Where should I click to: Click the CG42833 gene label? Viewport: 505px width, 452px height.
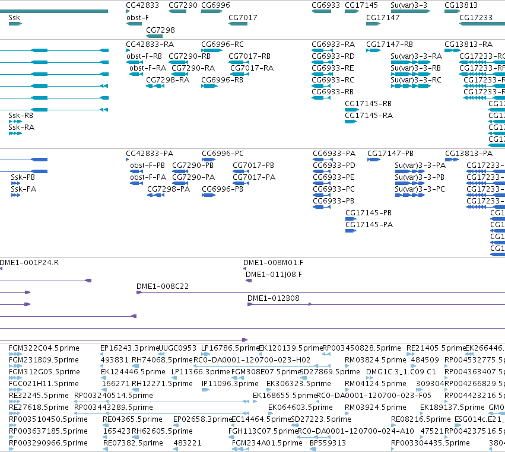point(142,5)
